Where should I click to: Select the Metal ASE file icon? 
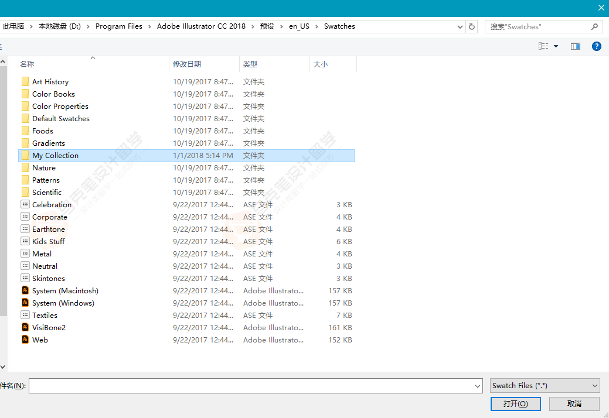pyautogui.click(x=25, y=253)
